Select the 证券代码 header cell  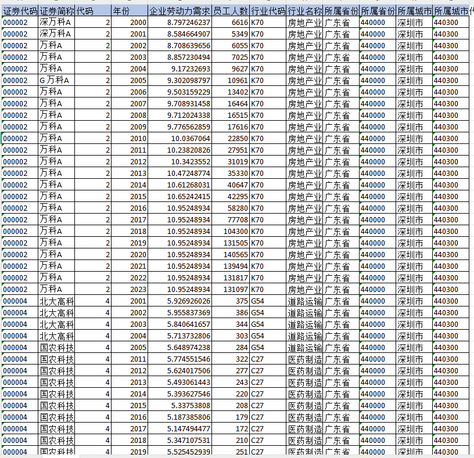click(x=20, y=10)
